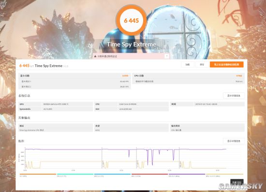Viewport: 266px width, 192px height.
Task: Toggle the orange frame rate legend bar
Action: [38, 174]
